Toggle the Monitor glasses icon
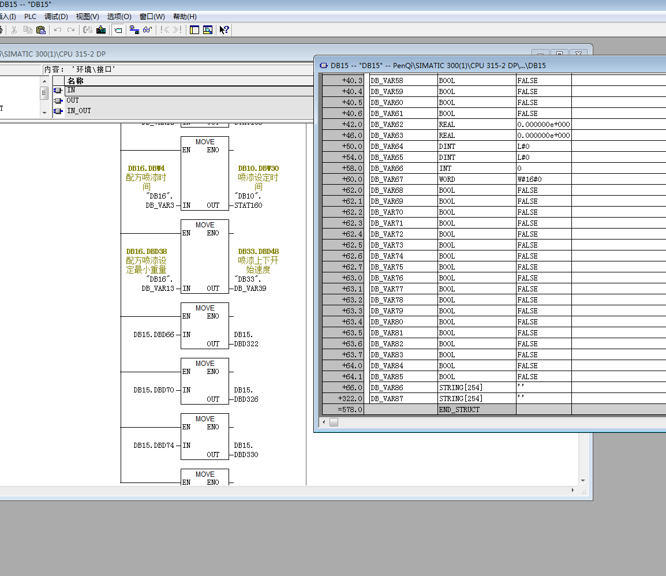 (x=147, y=30)
